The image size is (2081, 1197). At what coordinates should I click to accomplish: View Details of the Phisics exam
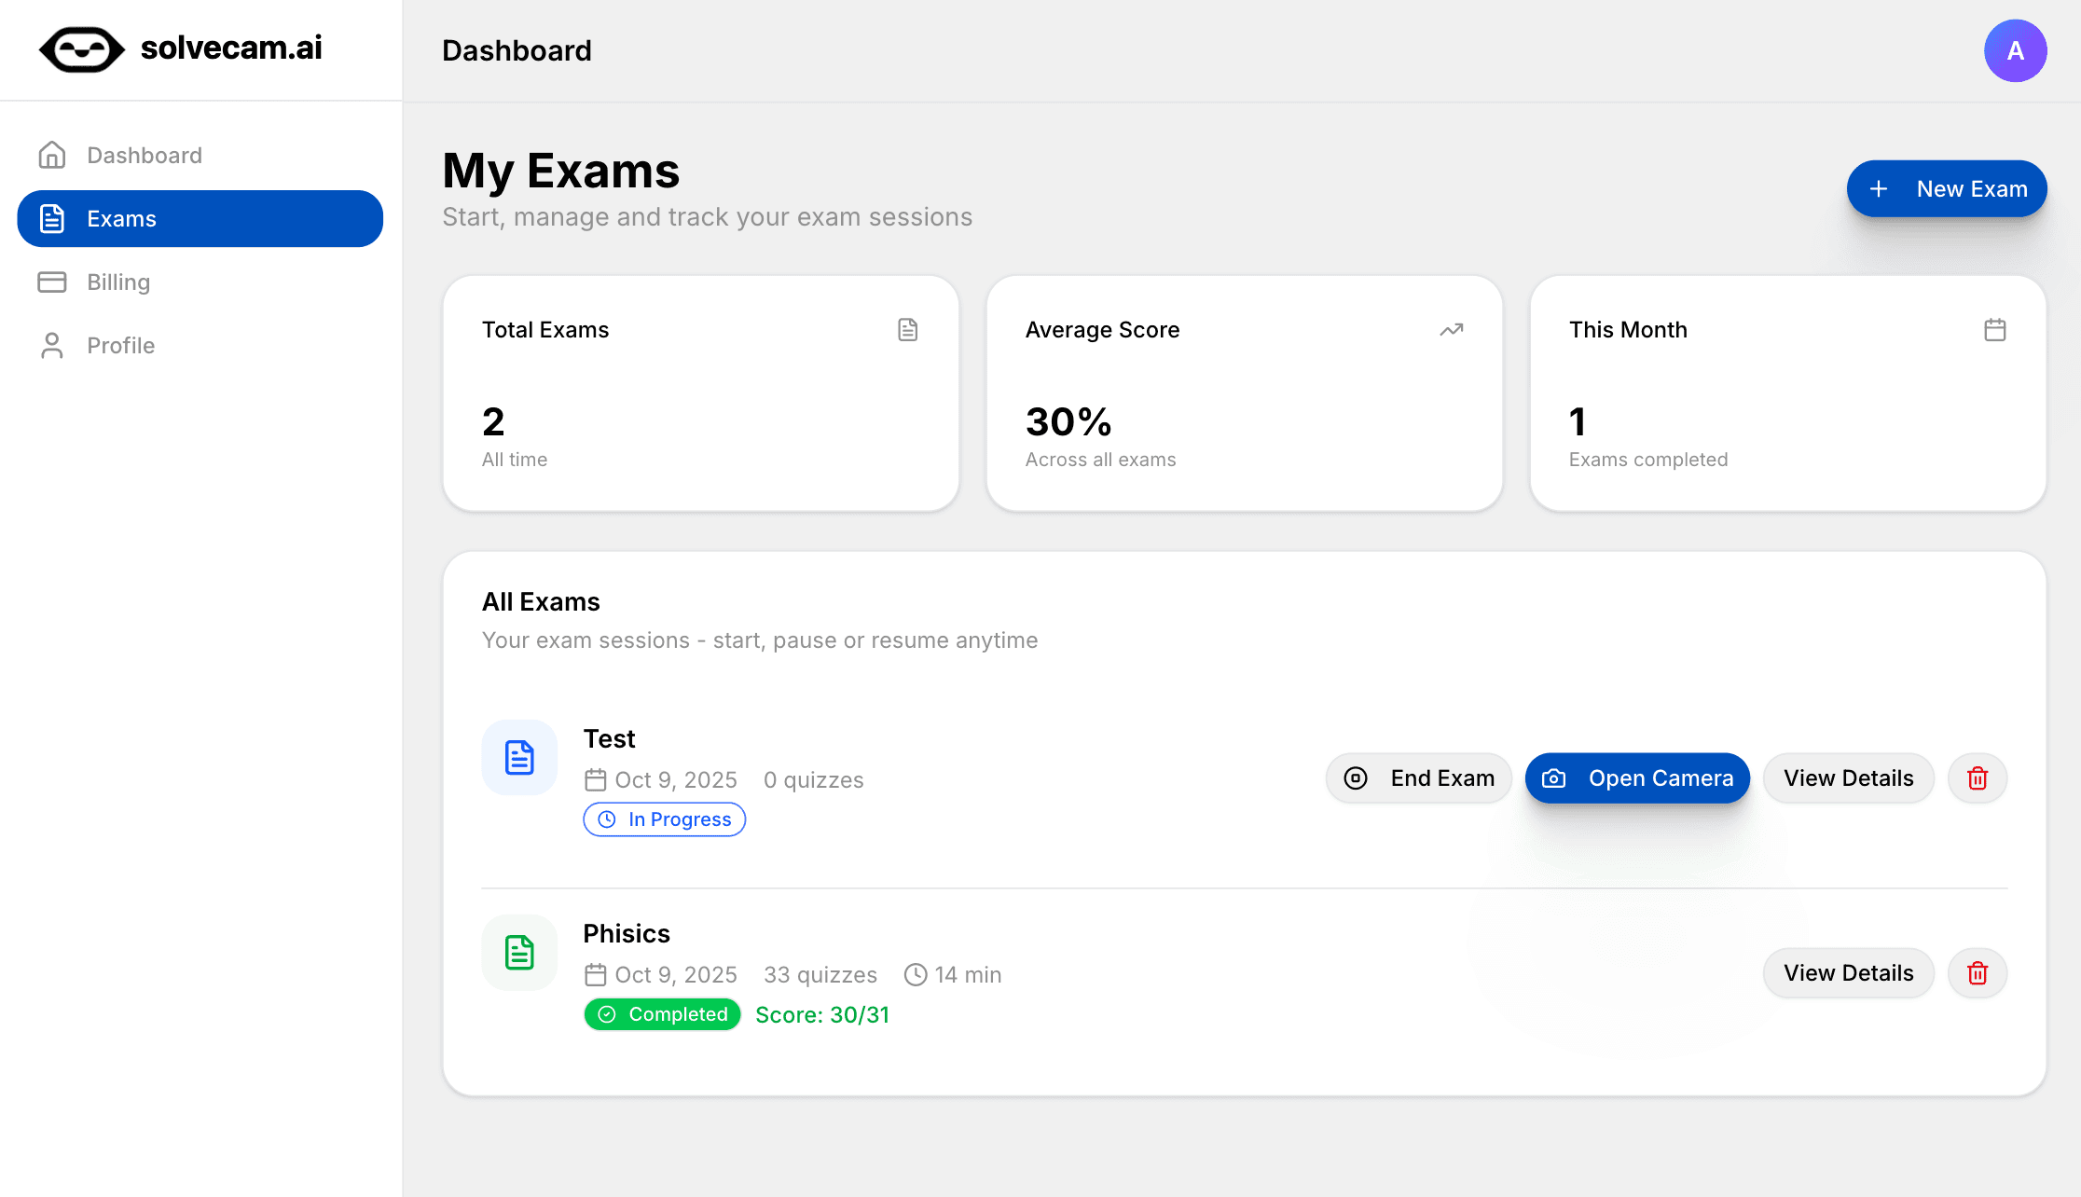pyautogui.click(x=1848, y=973)
